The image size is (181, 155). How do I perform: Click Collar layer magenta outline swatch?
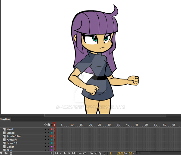52,147
